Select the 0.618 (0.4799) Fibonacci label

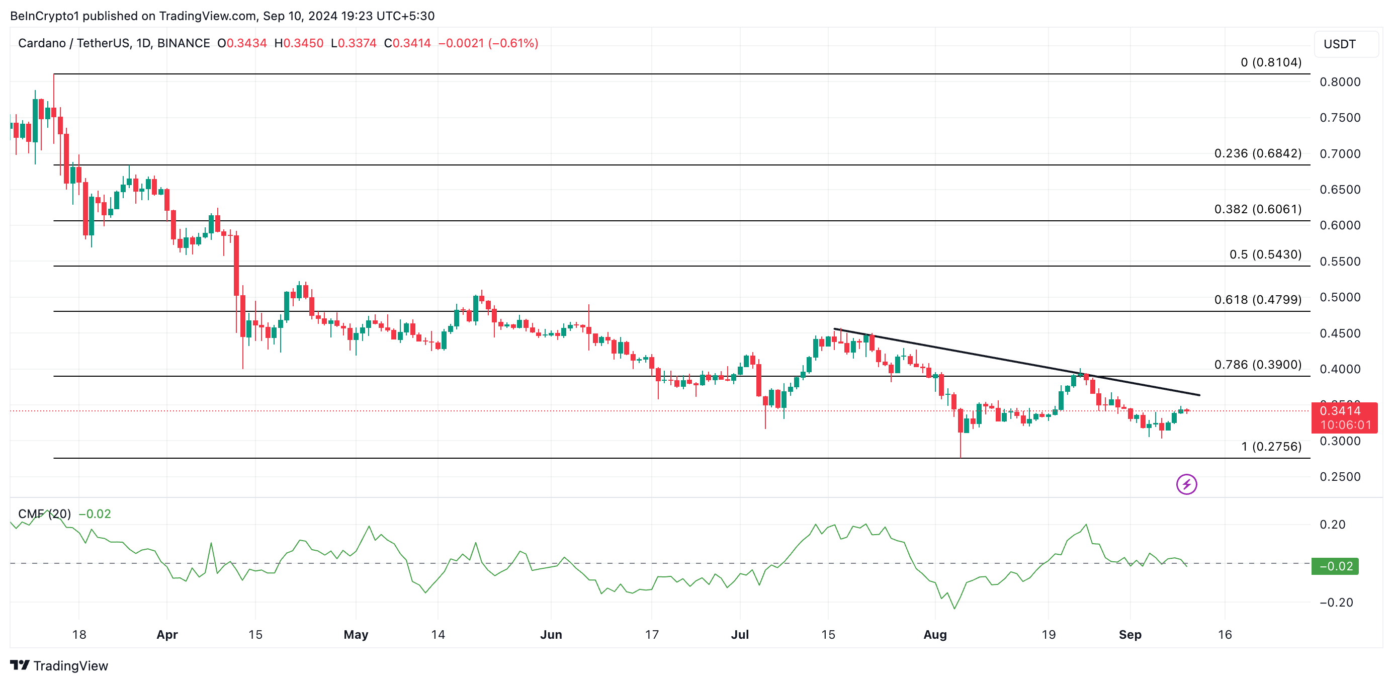1257,300
